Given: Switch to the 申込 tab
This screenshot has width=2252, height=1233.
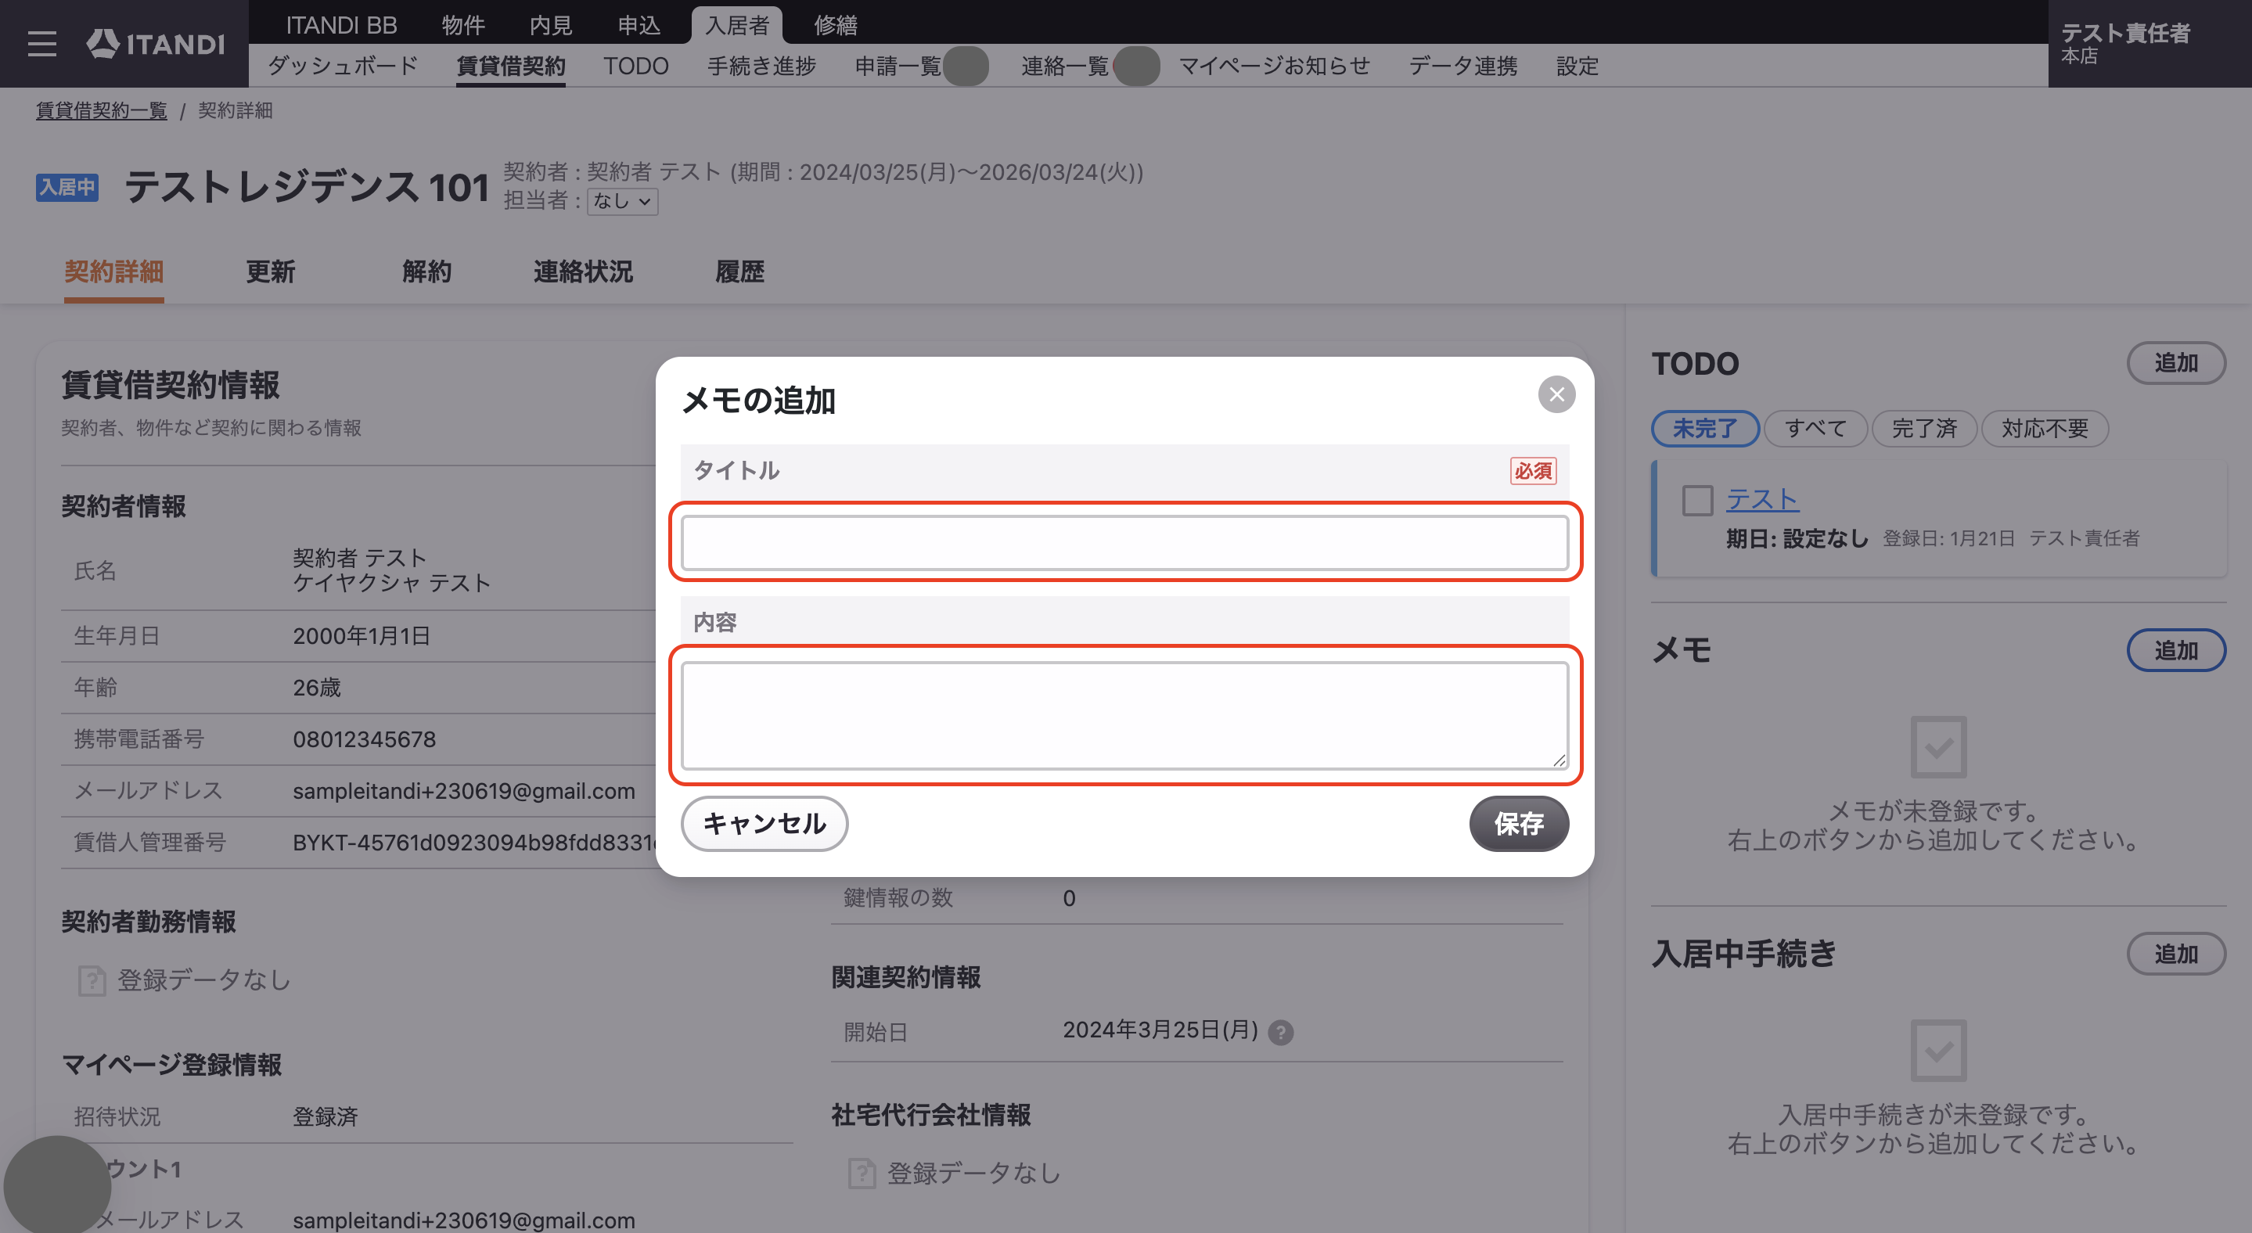Looking at the screenshot, I should click(639, 24).
